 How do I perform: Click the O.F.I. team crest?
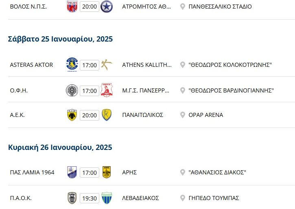72,90
